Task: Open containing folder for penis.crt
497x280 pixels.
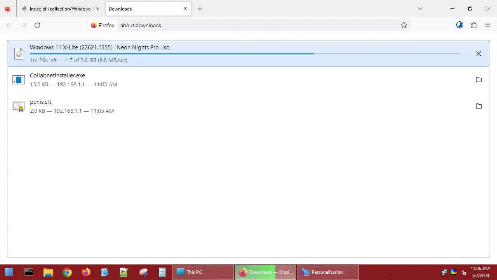Action: pos(479,106)
